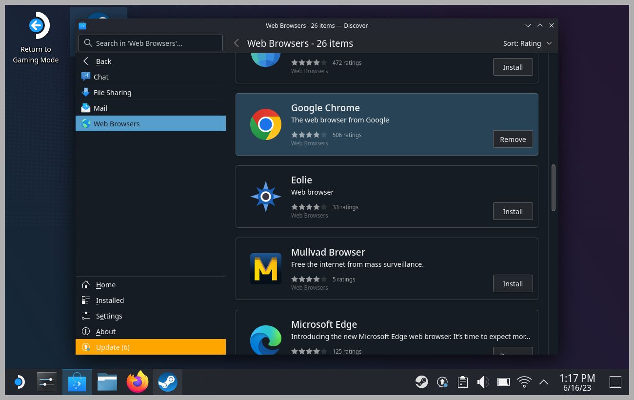Open the Sort: Rating dropdown
Screen dimensions: 634x400
coord(527,43)
